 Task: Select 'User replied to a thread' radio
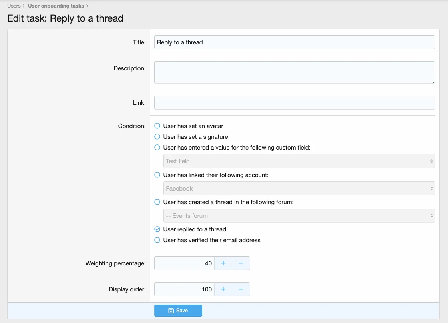tap(157, 229)
